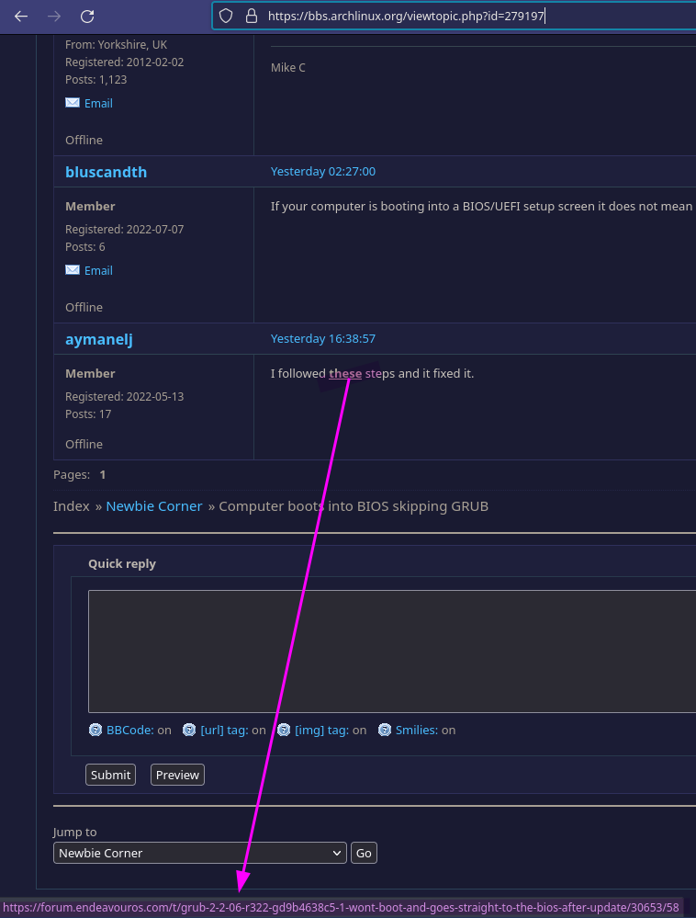
Task: Click the [img] tag help icon
Action: 284,730
